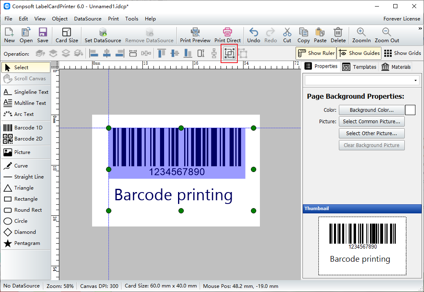This screenshot has height=292, width=424.
Task: Choose the Pentagram star tool
Action: 26,243
